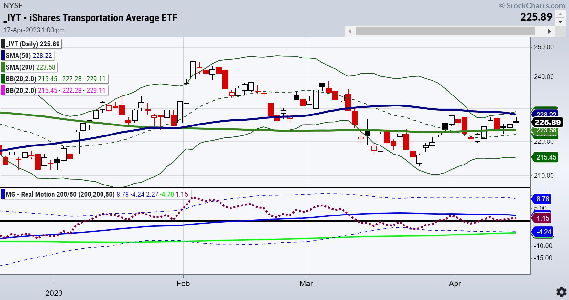Click the up triangle beside the 225.89 price
Viewport: 569px width, 300px height.
tap(560, 15)
